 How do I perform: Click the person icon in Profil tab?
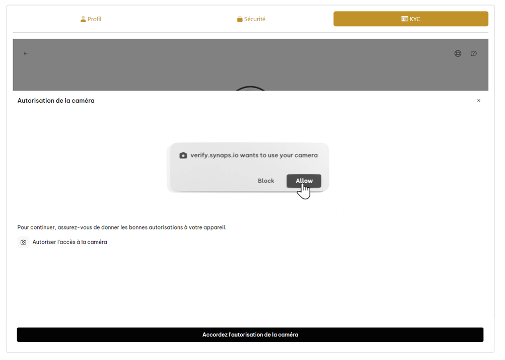(83, 19)
